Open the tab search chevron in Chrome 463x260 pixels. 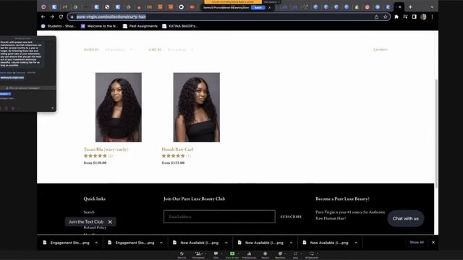point(432,6)
